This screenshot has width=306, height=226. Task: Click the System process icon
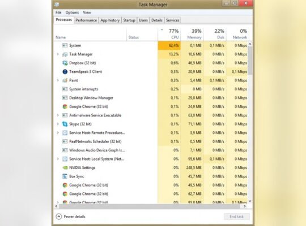coord(65,45)
